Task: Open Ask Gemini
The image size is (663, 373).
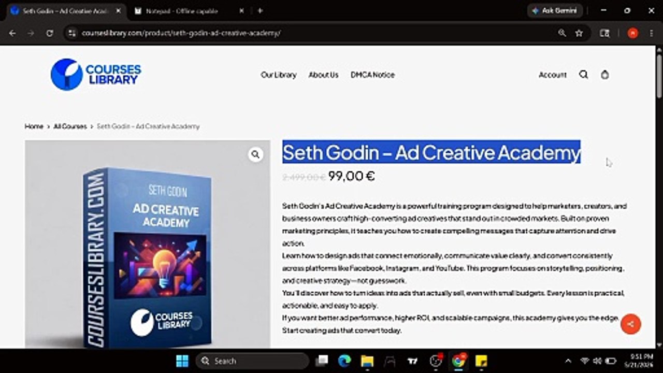Action: pos(554,10)
